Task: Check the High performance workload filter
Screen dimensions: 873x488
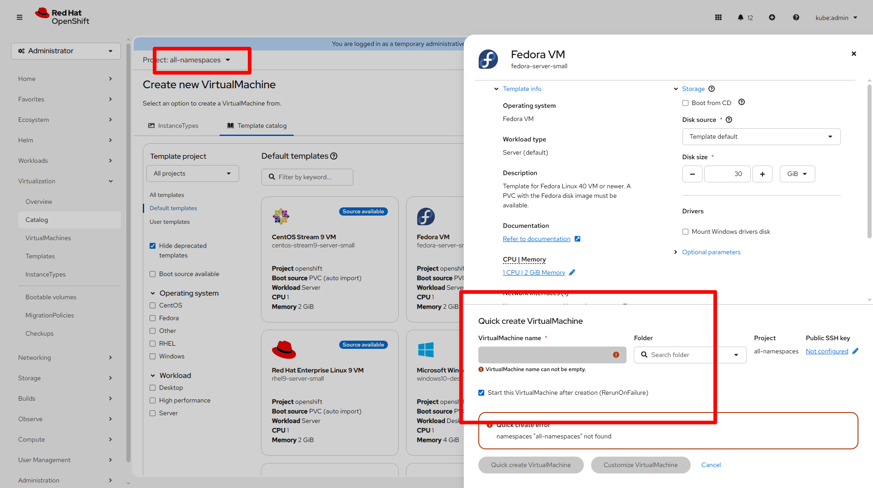Action: coord(153,400)
